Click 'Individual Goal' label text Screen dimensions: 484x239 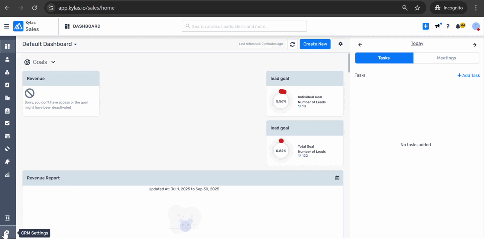[309, 97]
